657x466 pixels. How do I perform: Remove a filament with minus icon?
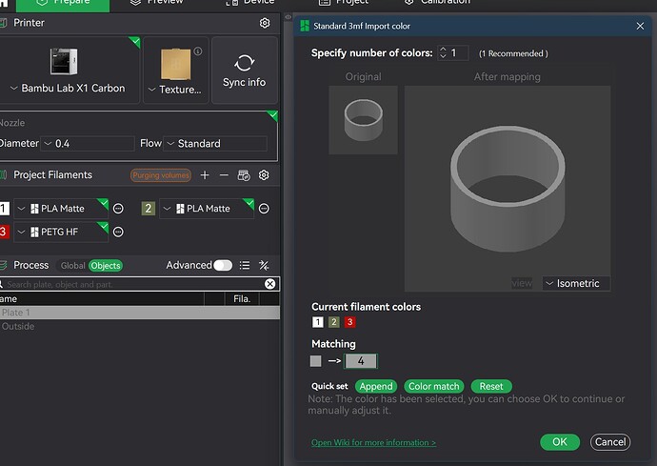point(224,175)
